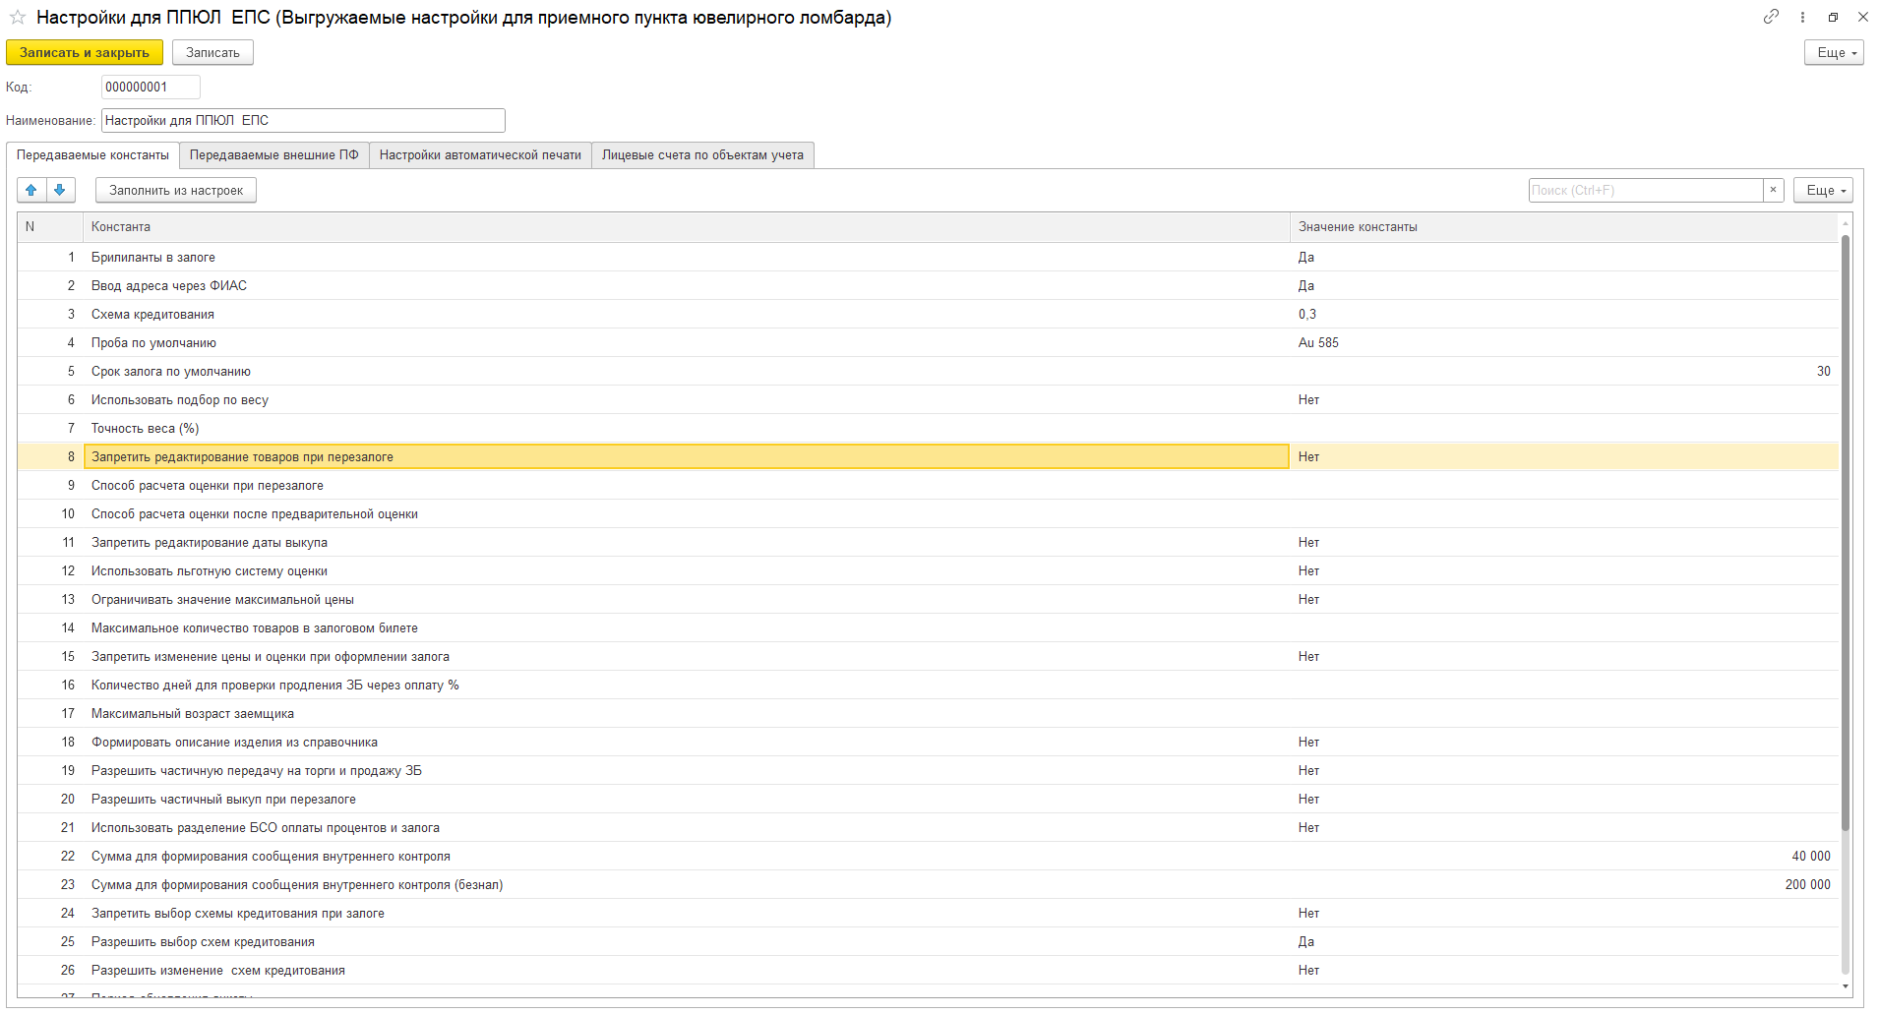Click the scrollbar up arrow in the table
The width and height of the screenshot is (1879, 1014).
(x=1846, y=226)
